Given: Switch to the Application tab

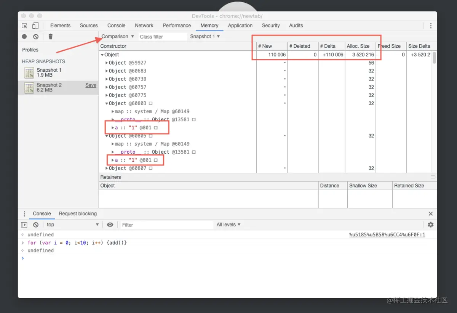Looking at the screenshot, I should [240, 26].
